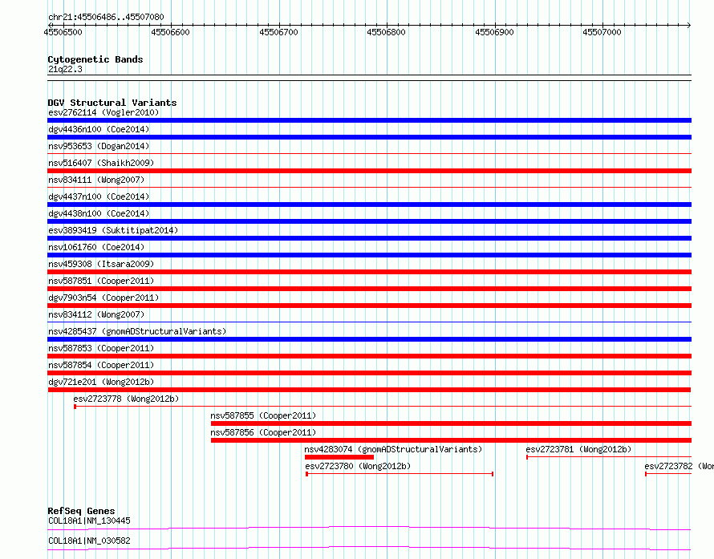Click the red bar under nsv516407

[369, 171]
